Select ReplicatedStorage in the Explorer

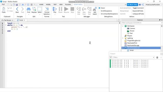click(133, 45)
